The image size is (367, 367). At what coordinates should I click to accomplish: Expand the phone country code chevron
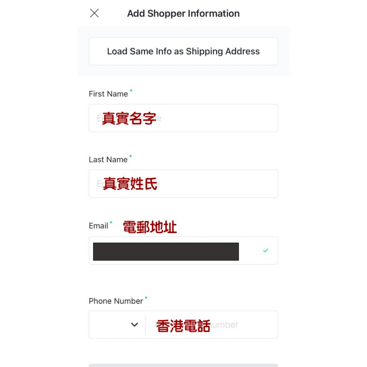point(134,325)
